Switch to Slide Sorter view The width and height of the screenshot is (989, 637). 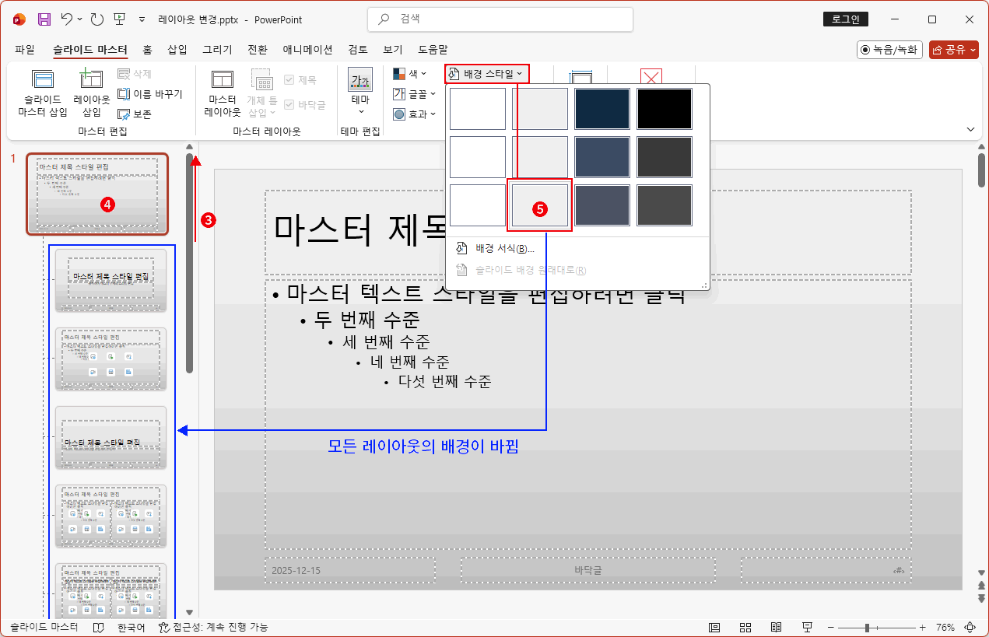click(745, 627)
